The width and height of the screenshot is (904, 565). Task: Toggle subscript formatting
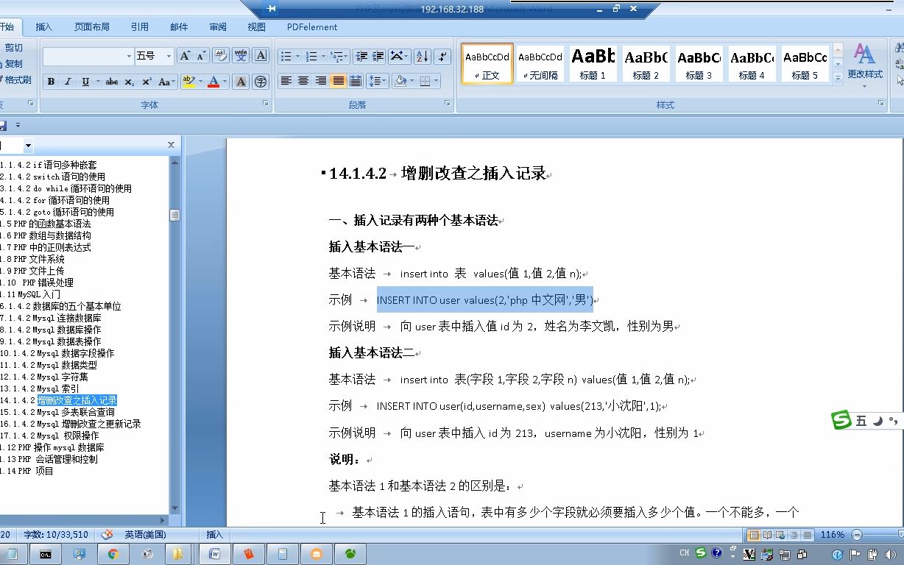coord(129,82)
